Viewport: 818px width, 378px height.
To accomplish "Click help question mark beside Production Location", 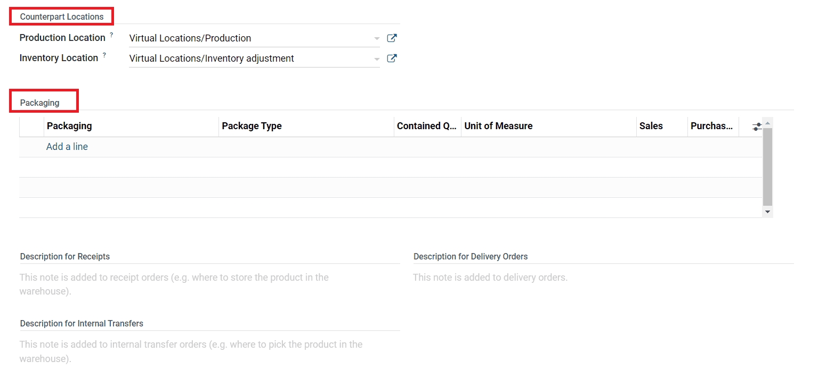I will tap(111, 35).
